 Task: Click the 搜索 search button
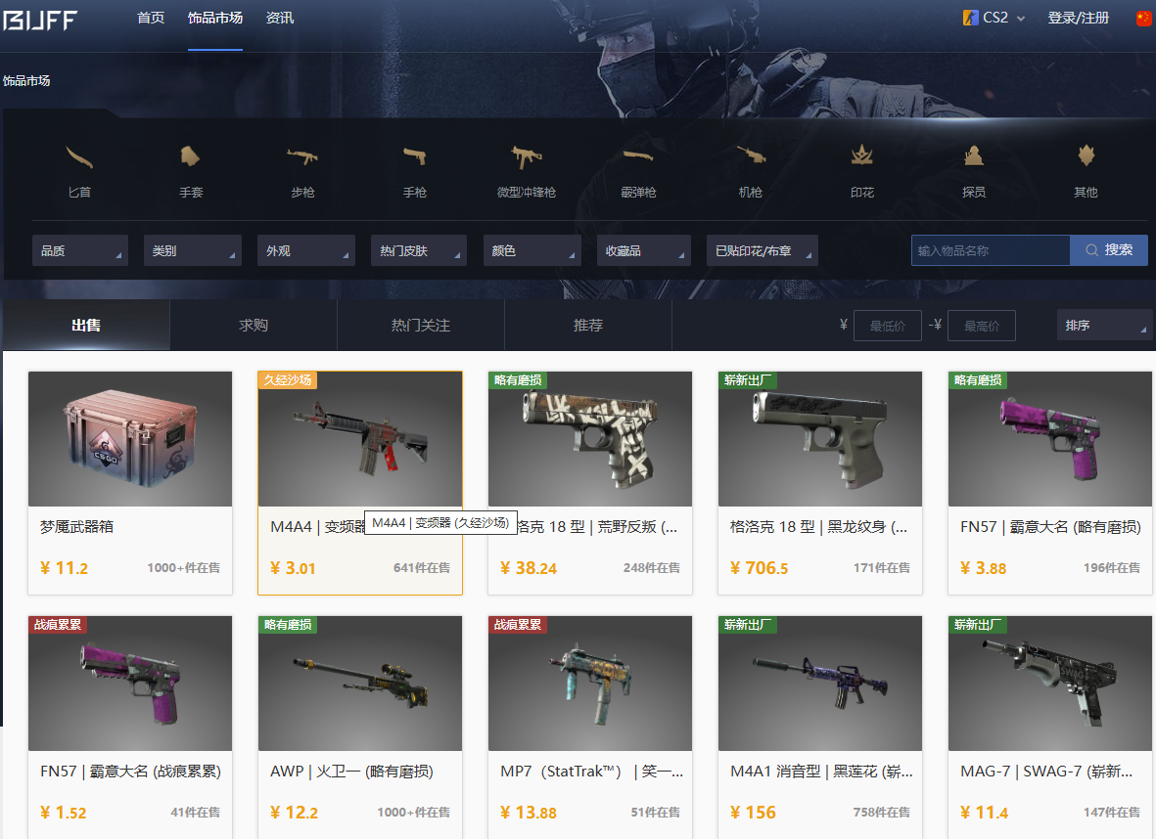click(x=1109, y=250)
